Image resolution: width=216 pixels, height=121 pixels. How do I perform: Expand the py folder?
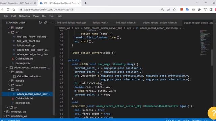[x=7, y=107]
